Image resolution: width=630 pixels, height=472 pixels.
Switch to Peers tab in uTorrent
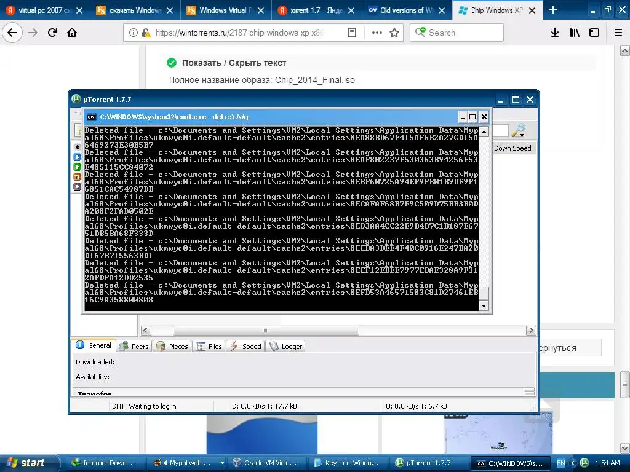[x=134, y=346]
